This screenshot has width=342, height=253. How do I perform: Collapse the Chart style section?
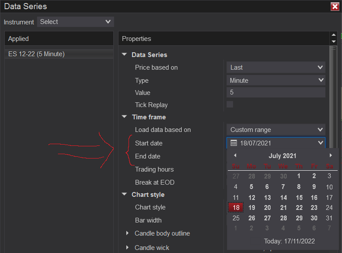(x=125, y=195)
